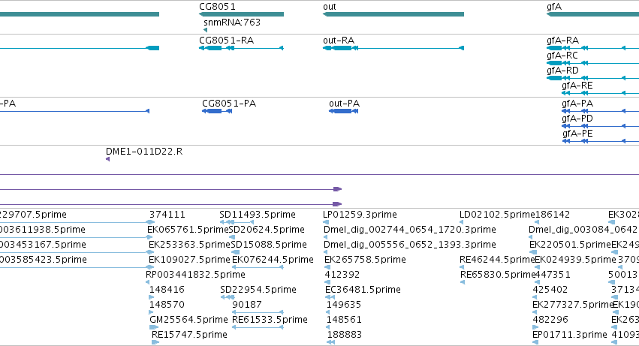Click the GM25564.5prime EST label
The width and height of the screenshot is (639, 346).
188,320
